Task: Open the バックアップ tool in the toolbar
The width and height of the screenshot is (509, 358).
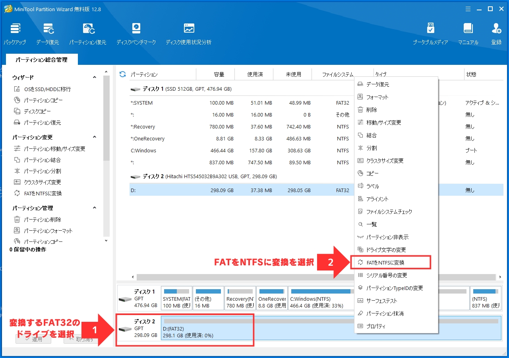Action: (15, 34)
